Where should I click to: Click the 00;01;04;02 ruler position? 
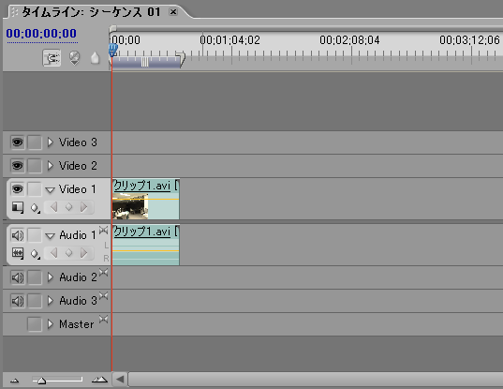[229, 40]
